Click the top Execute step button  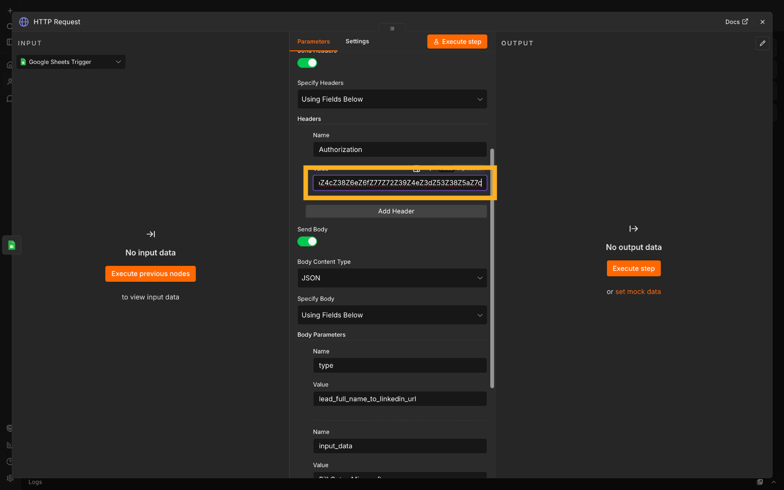(x=457, y=41)
